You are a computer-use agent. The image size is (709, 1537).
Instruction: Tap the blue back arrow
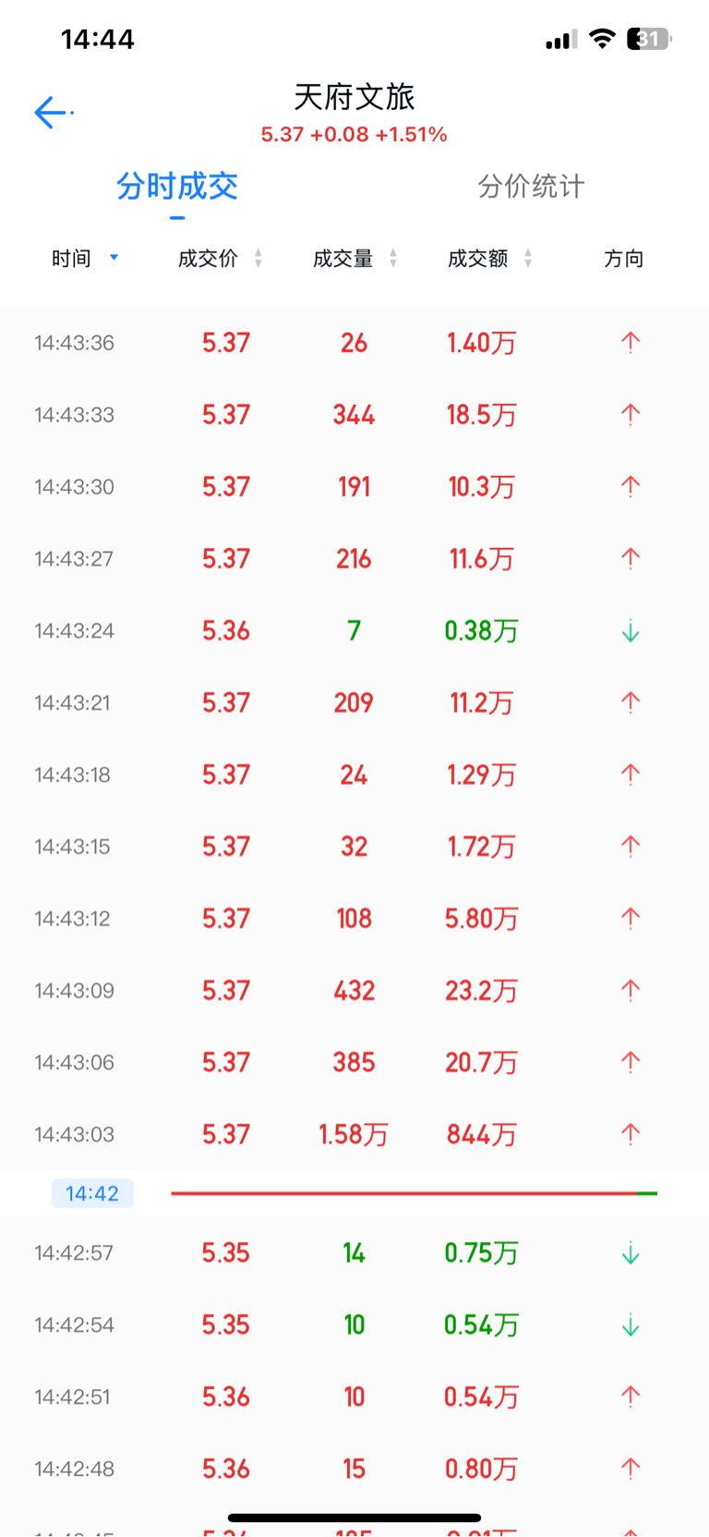[x=51, y=112]
